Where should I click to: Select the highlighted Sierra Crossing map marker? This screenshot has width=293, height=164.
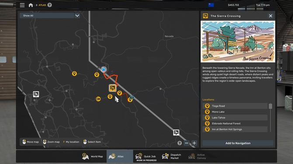click(112, 88)
